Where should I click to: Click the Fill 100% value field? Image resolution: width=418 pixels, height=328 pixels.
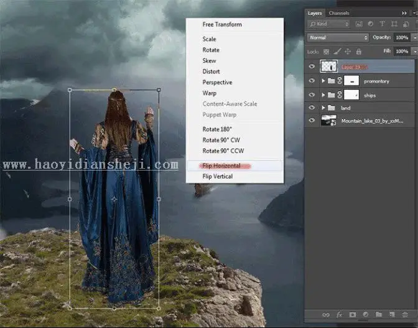click(x=402, y=51)
